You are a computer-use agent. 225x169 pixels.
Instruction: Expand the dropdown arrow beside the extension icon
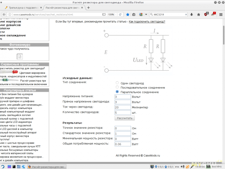point(146,15)
